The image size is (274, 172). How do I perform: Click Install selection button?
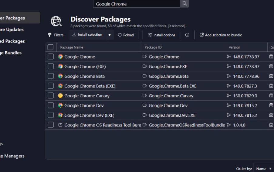pyautogui.click(x=87, y=35)
